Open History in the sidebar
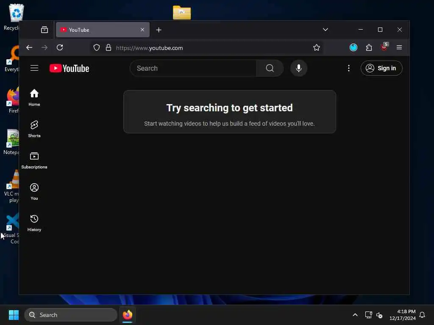The height and width of the screenshot is (325, 434). pyautogui.click(x=34, y=223)
